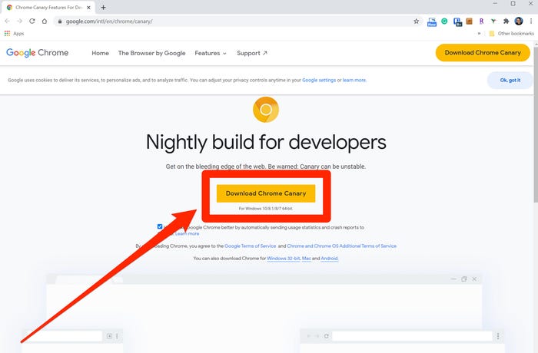The width and height of the screenshot is (538, 353).
Task: Open the Extensions puzzle-piece menu
Action: click(506, 21)
